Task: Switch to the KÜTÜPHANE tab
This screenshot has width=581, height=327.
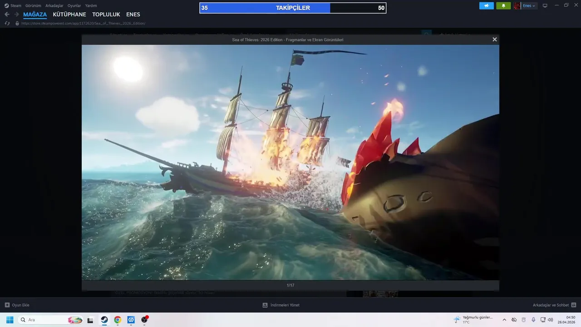Action: point(69,15)
